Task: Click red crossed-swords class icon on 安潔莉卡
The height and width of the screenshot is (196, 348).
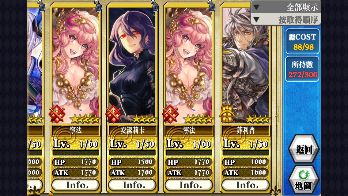Action: coord(114,114)
